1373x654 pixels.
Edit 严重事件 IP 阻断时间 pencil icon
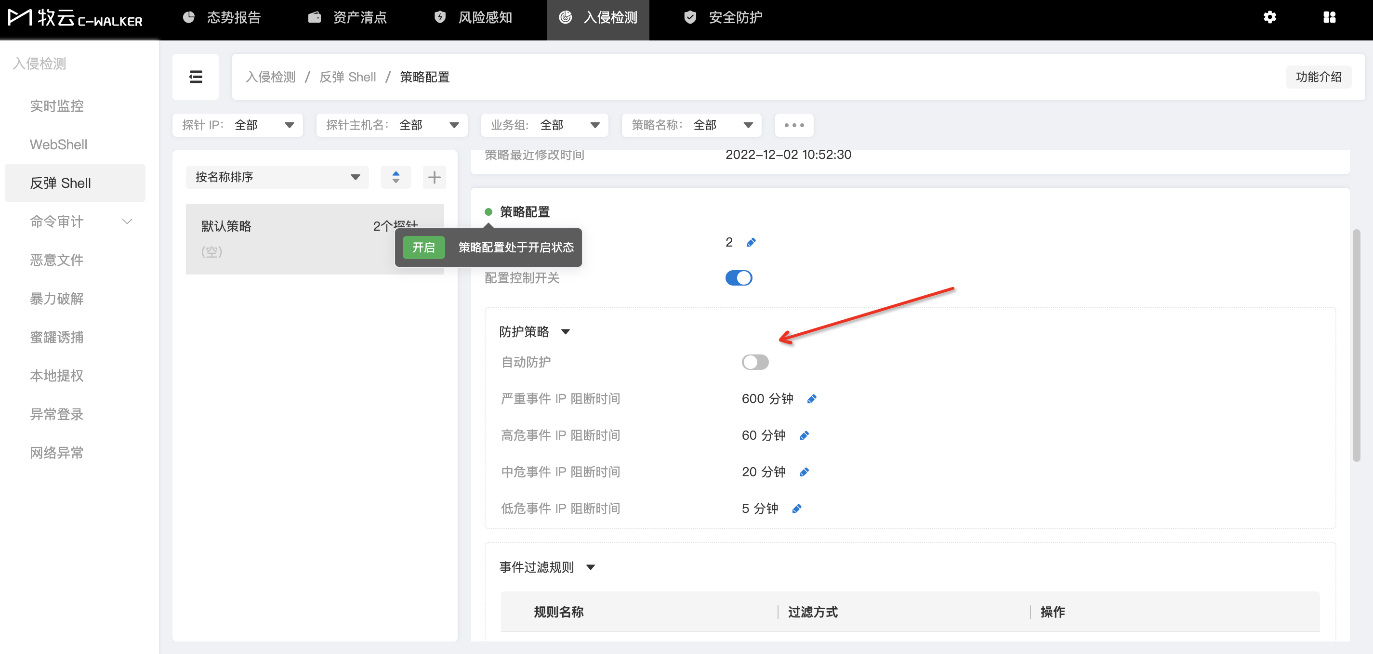pos(812,399)
